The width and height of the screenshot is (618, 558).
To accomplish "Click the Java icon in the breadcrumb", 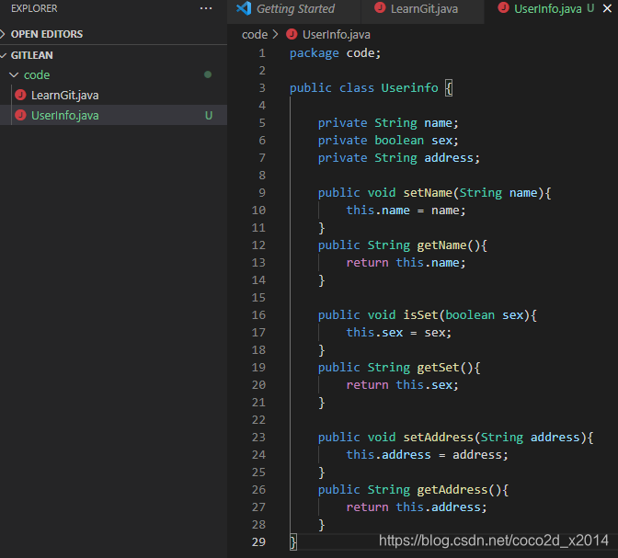I will click(x=292, y=34).
